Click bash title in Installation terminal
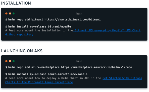The width and height of the screenshot is (149, 92). click(x=79, y=13)
